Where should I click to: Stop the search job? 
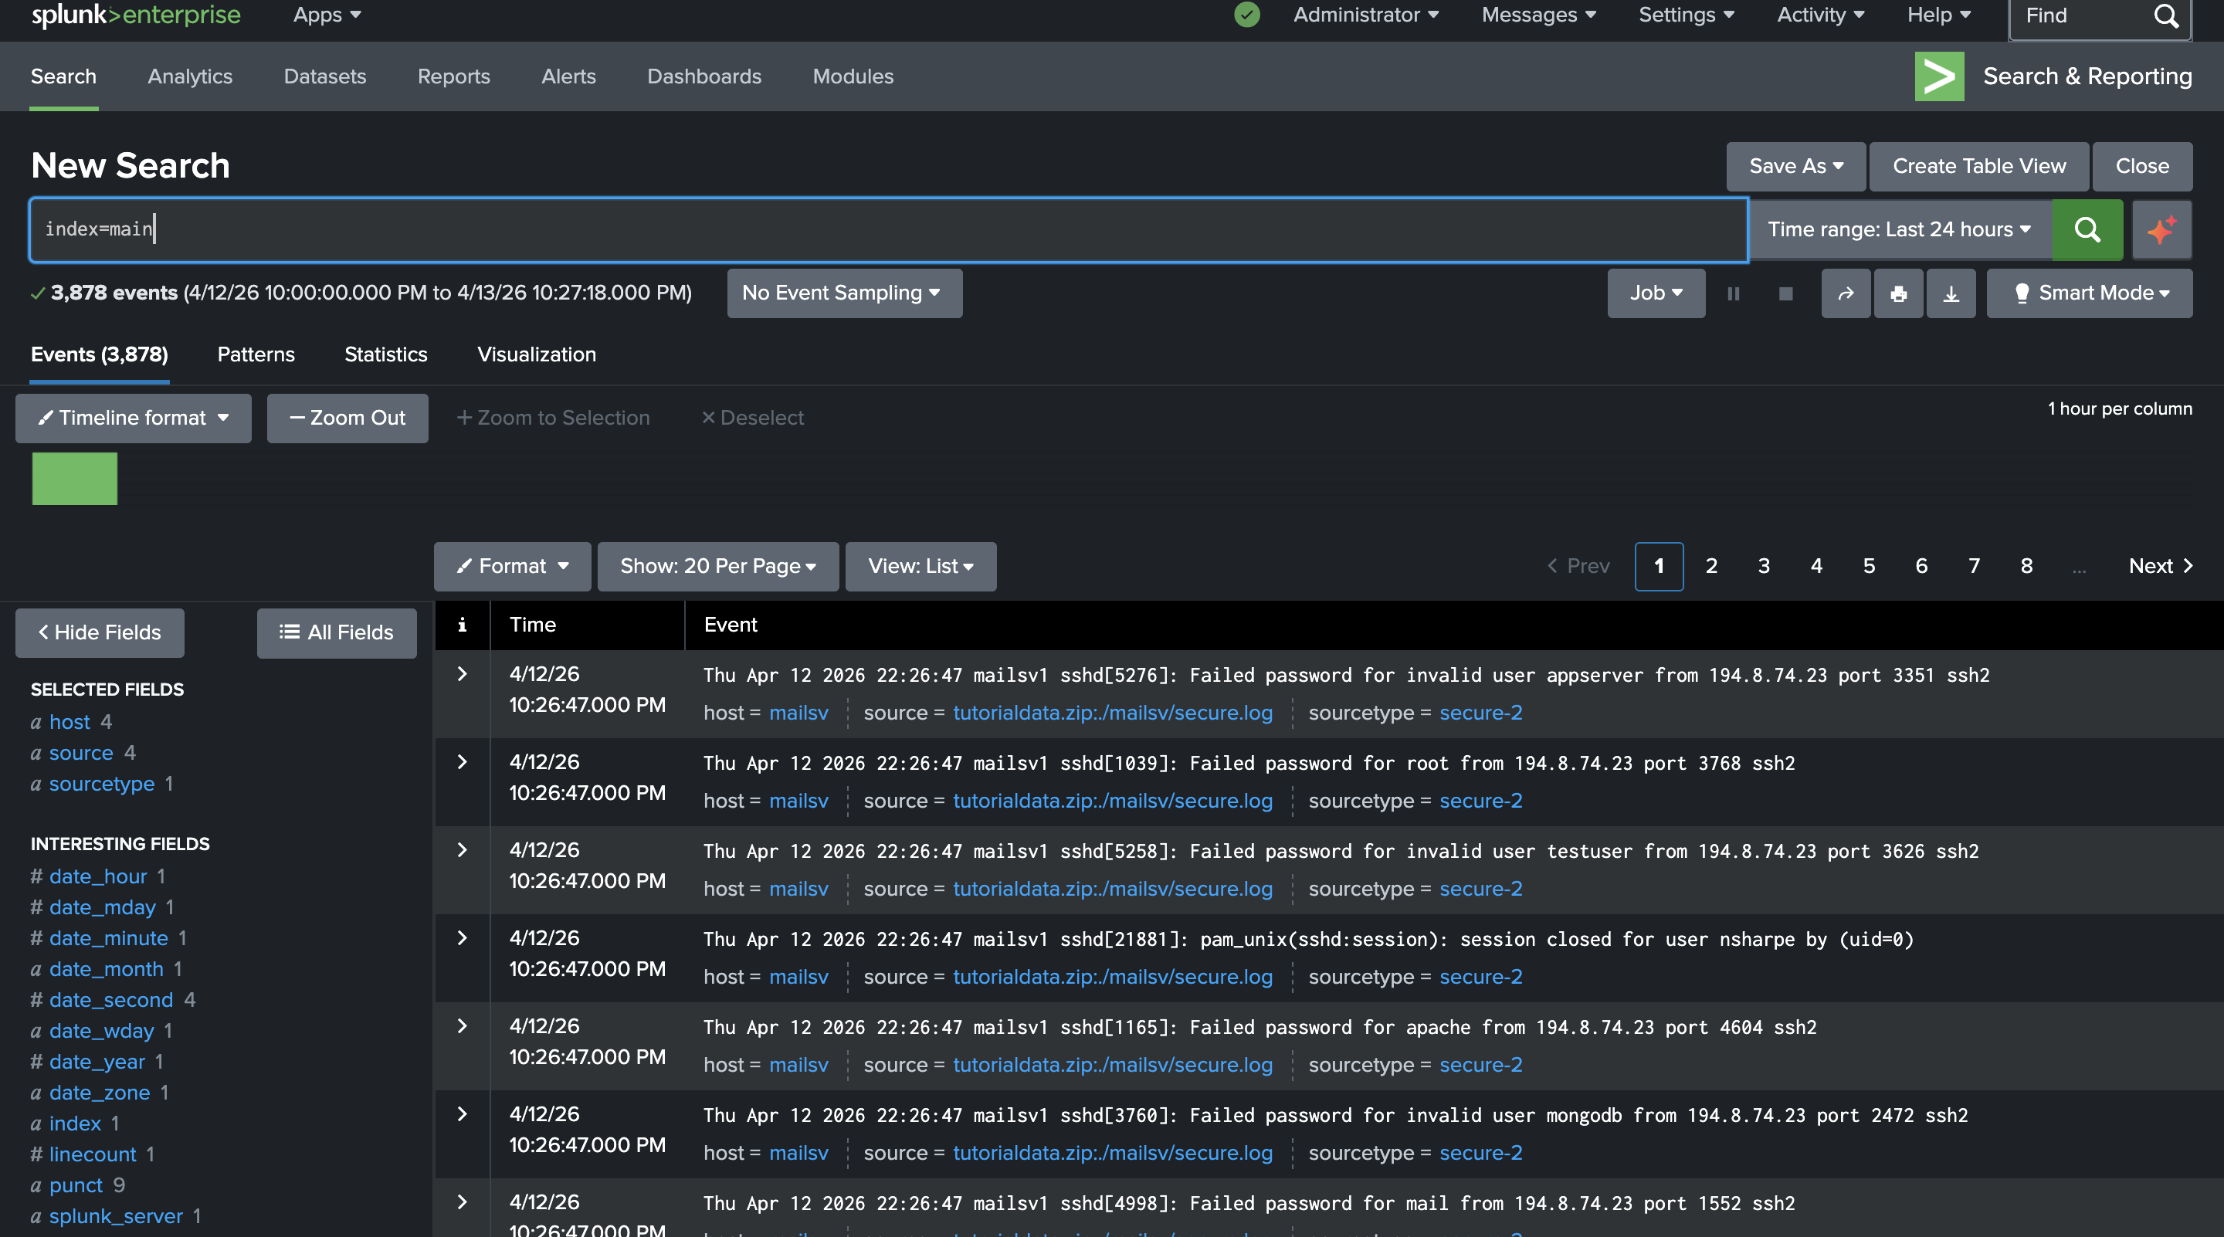pos(1785,293)
